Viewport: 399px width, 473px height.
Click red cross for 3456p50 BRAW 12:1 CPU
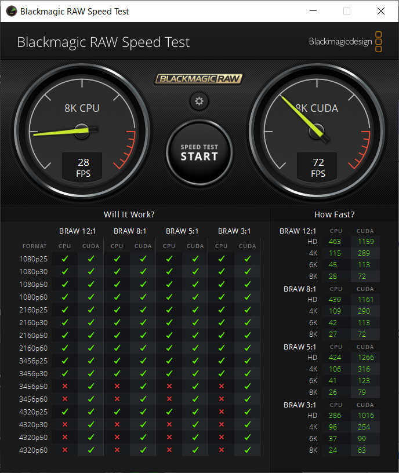(64, 386)
